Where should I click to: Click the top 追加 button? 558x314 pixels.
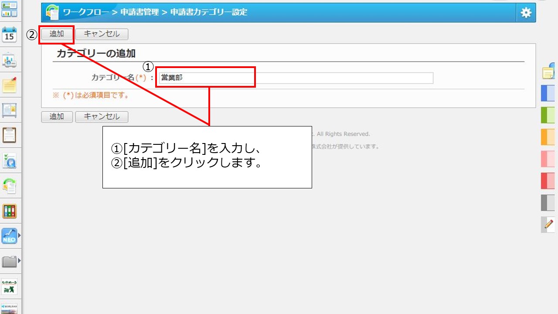(x=57, y=34)
